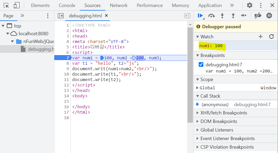Collapse the Call Stack section
Image resolution: width=278 pixels, height=153 pixels.
coord(197,96)
